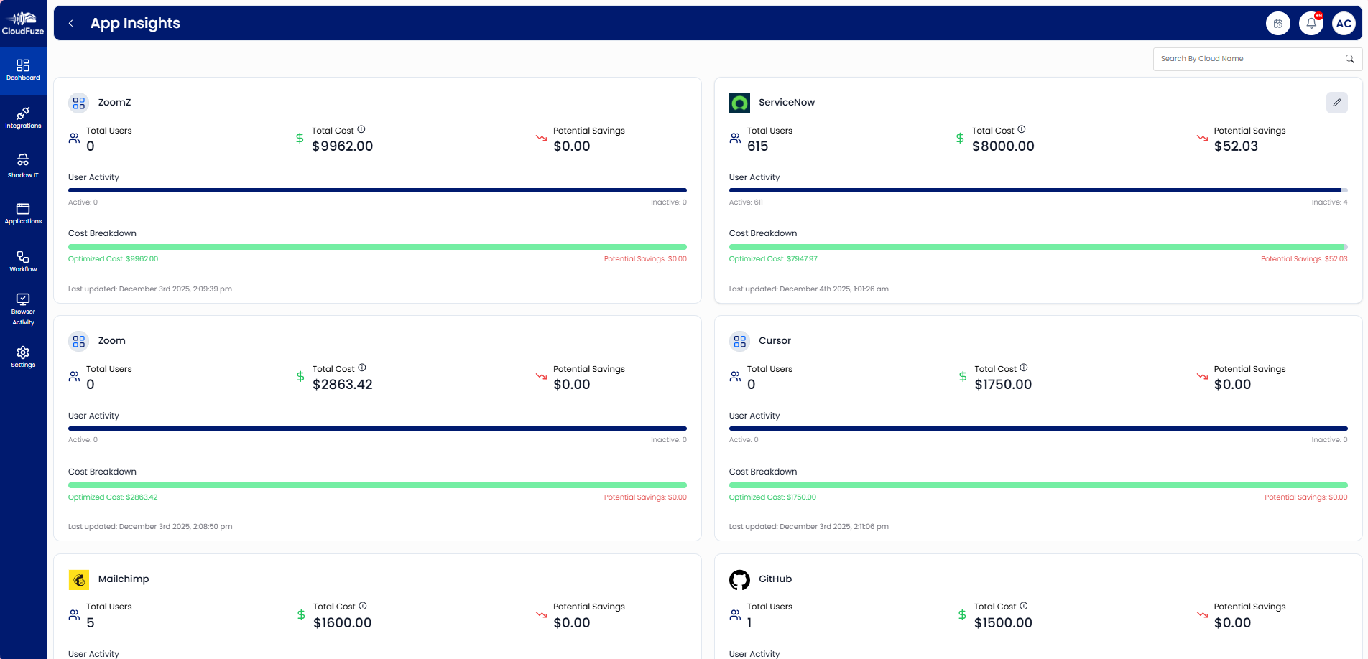Open the Applications section from the sidebar
Viewport: 1368px width, 659px height.
tap(23, 212)
